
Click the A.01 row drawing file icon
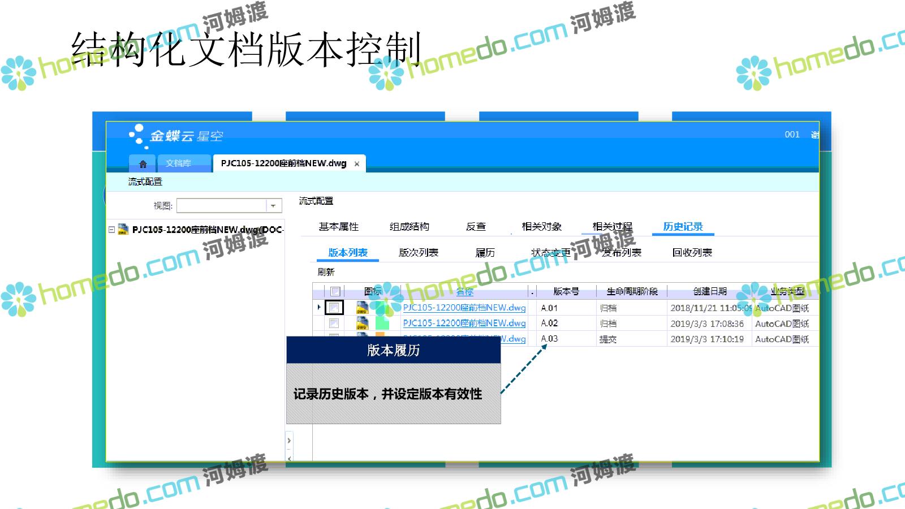pos(362,308)
